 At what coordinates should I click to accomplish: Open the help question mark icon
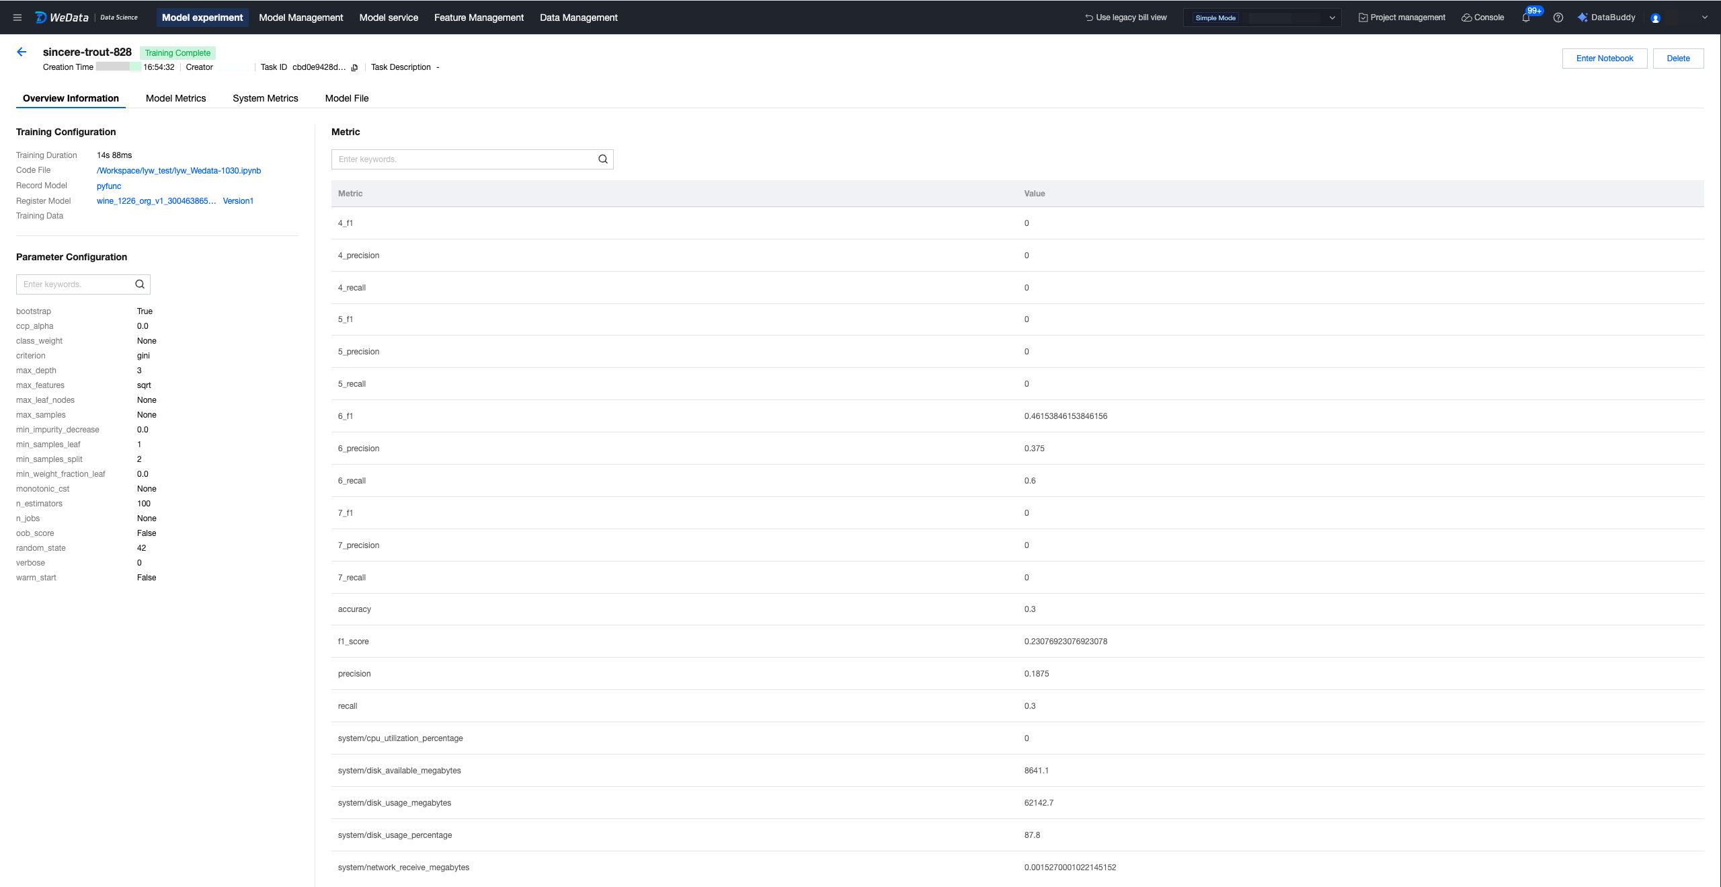[1558, 18]
